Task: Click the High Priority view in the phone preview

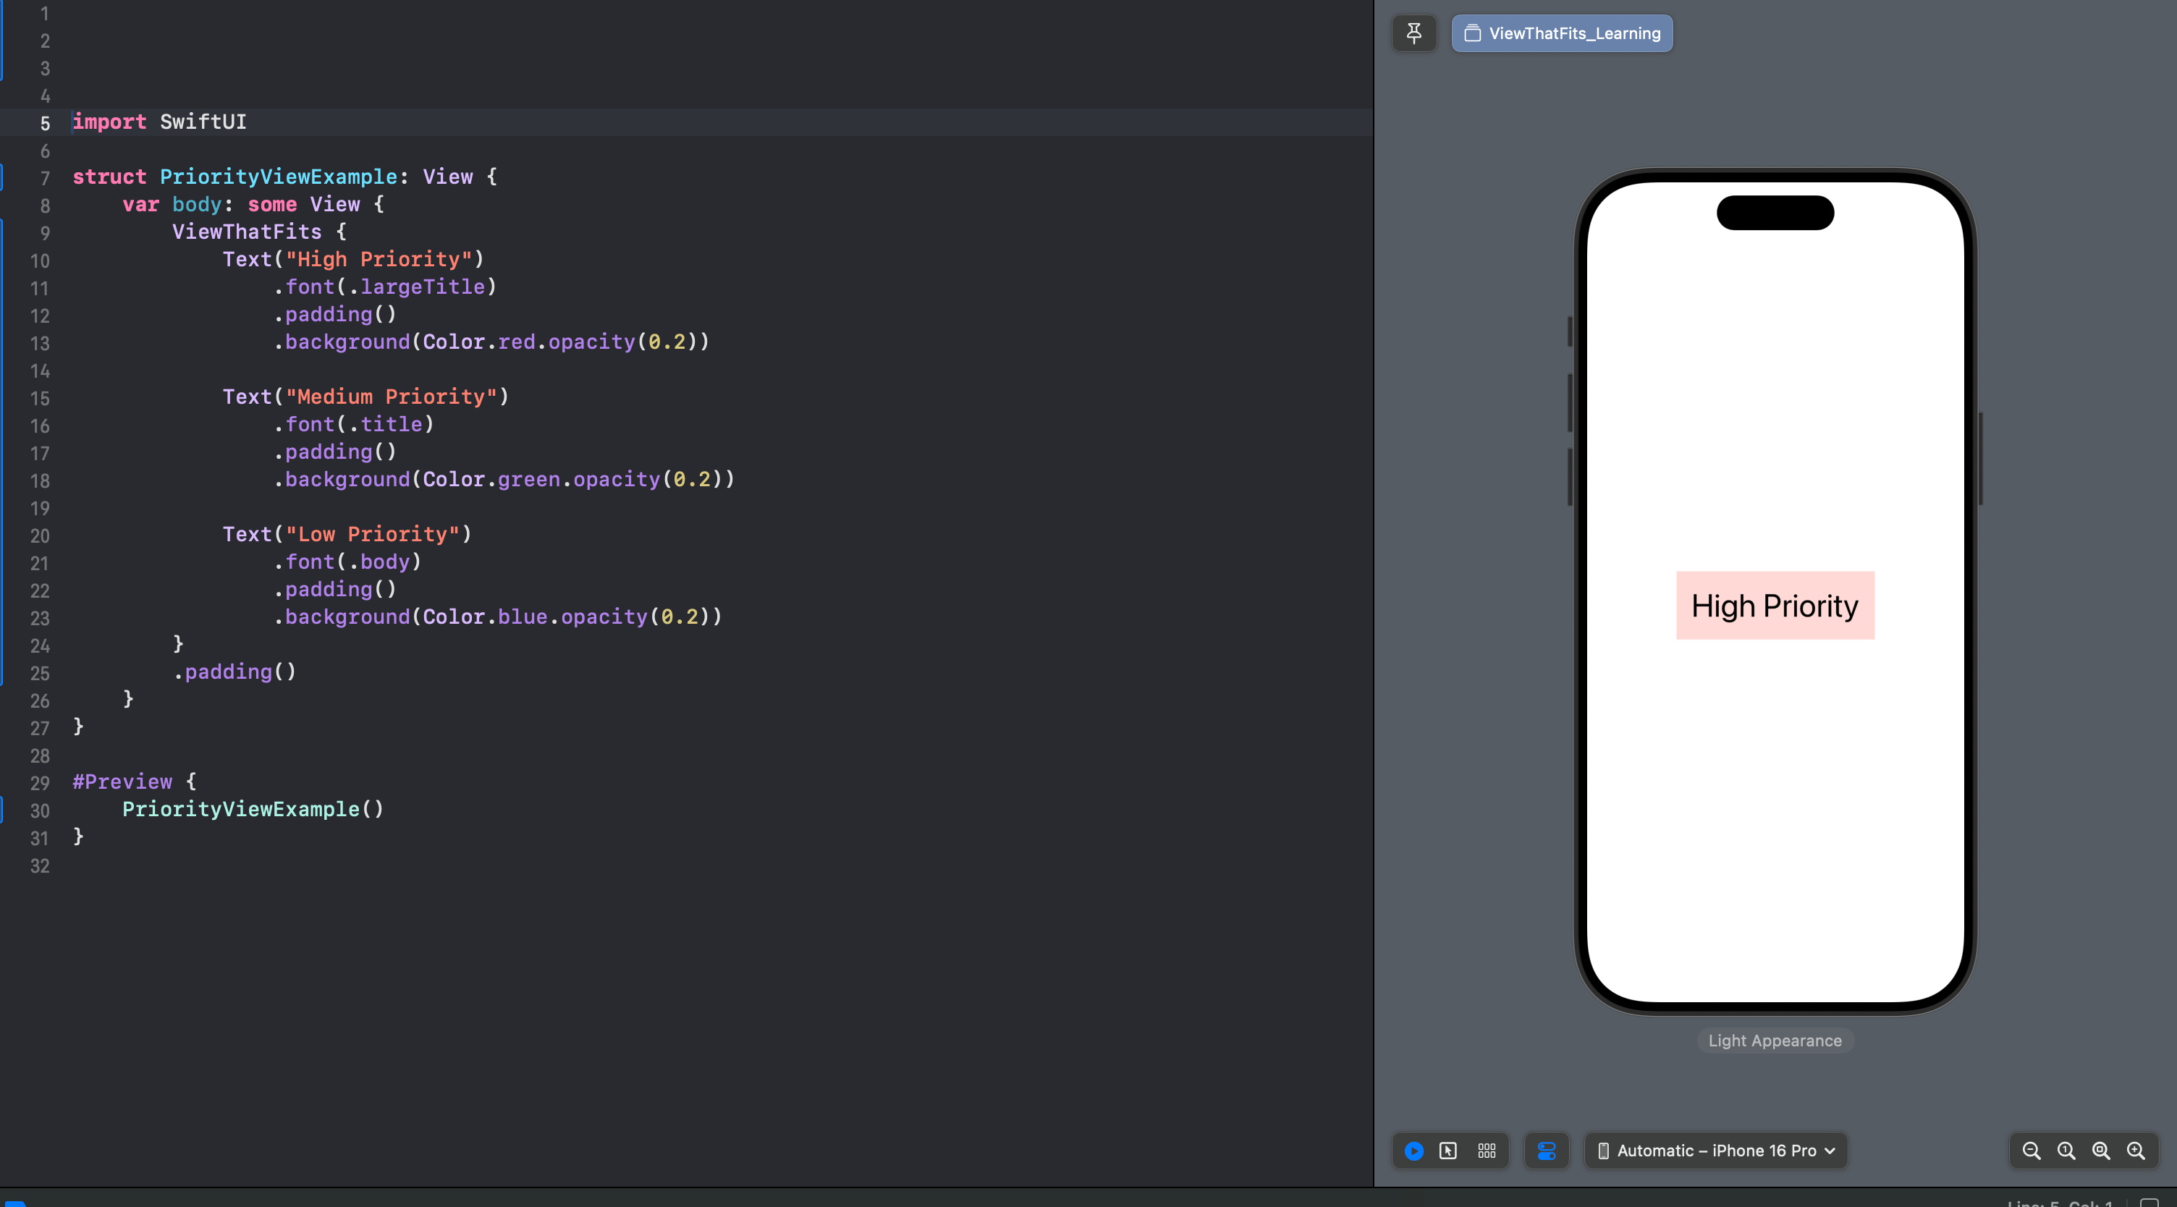Action: pos(1775,605)
